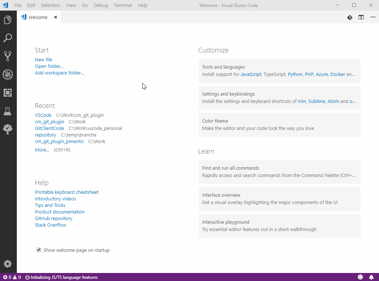Image resolution: width=379 pixels, height=281 pixels.
Task: Open the Terminal menu
Action: [123, 5]
